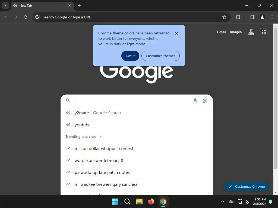
Task: Start voice search with microphone icon
Action: pyautogui.click(x=195, y=101)
